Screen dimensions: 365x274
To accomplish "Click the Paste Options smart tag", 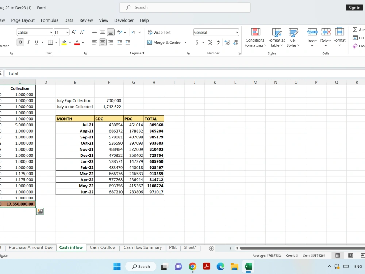I will tap(40, 211).
